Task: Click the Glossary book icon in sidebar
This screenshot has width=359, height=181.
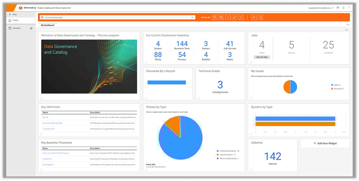Action: (x=10, y=28)
